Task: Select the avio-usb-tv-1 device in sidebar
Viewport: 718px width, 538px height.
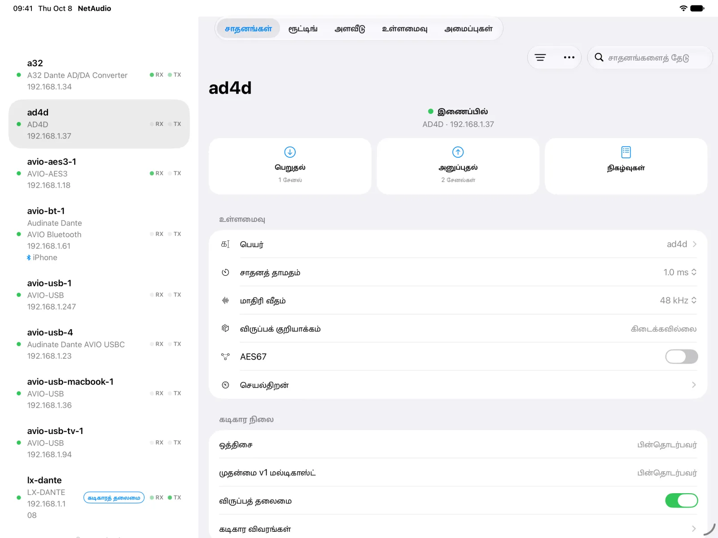Action: tap(99, 443)
